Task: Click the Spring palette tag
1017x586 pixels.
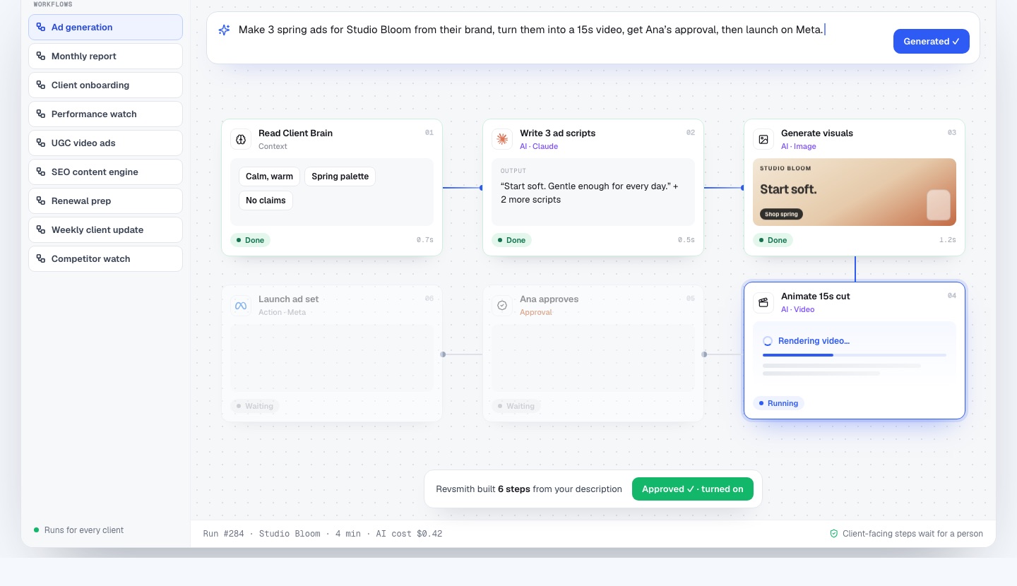Action: pyautogui.click(x=340, y=177)
